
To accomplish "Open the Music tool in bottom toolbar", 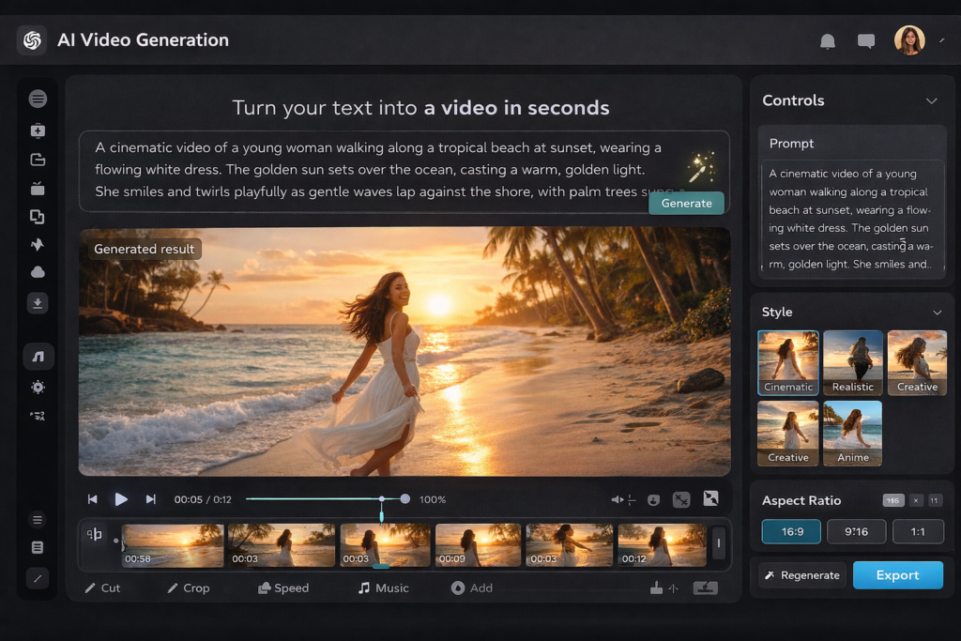I will pyautogui.click(x=383, y=588).
